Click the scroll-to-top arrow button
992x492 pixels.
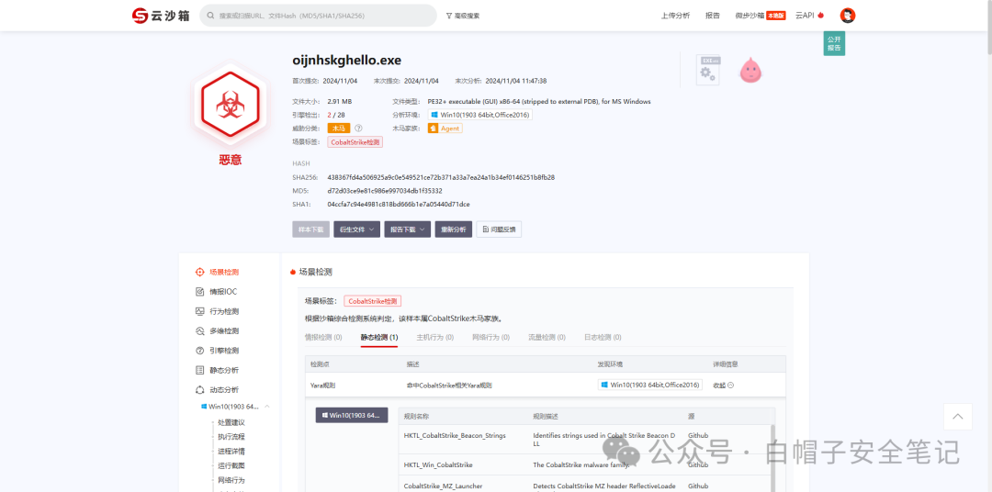tap(957, 417)
